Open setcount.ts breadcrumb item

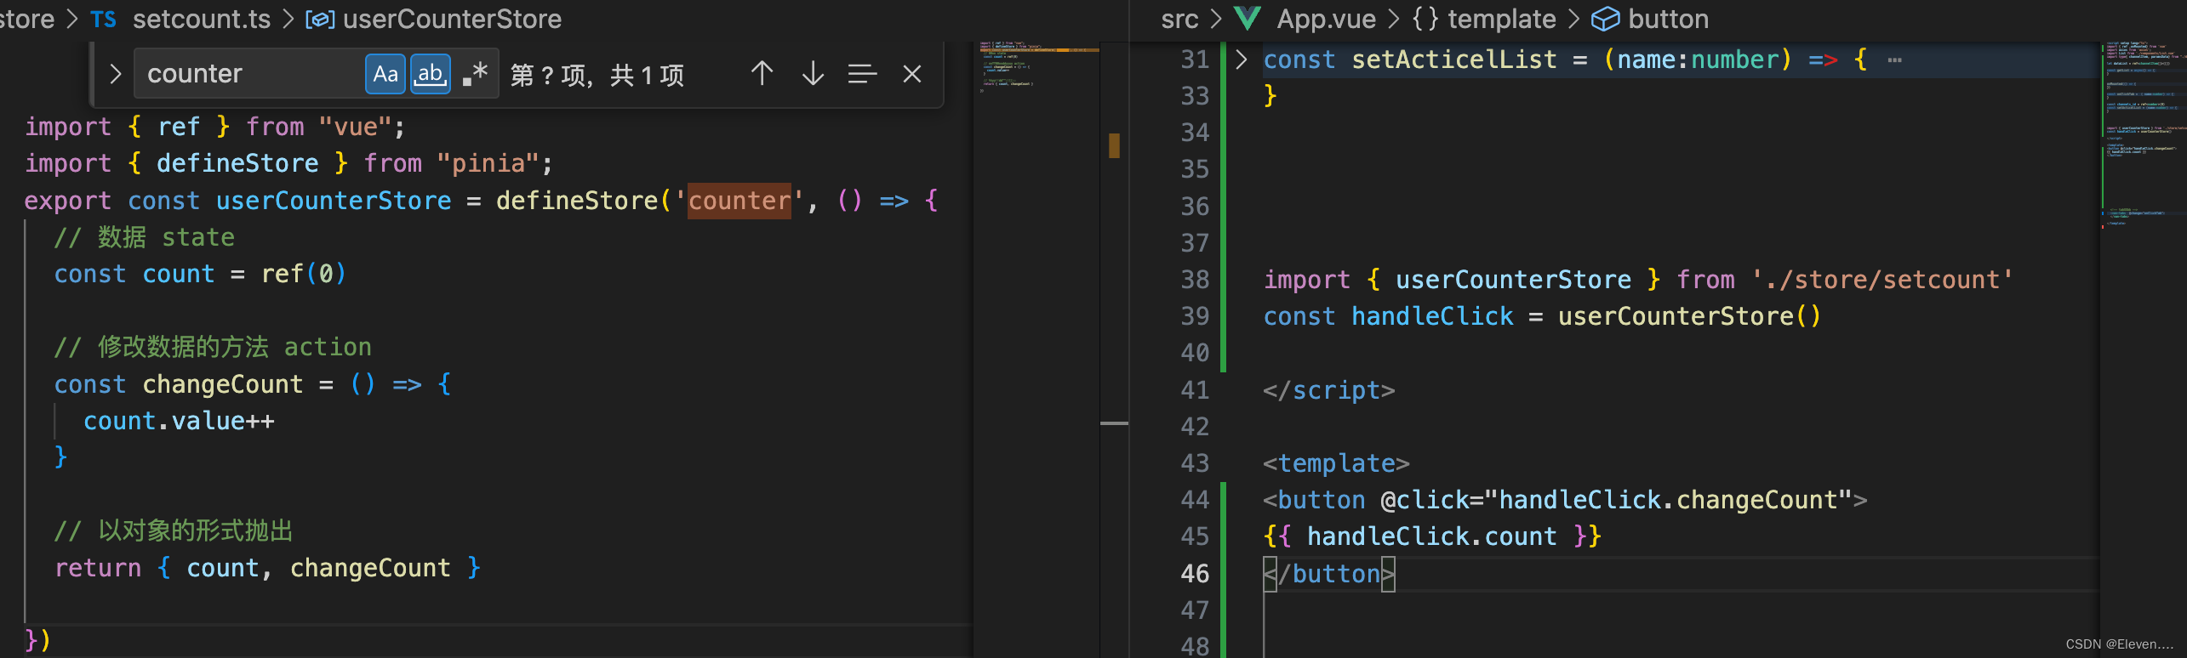pos(201,19)
